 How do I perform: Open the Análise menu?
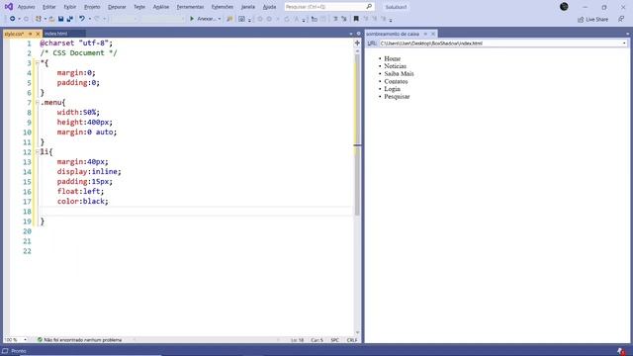click(161, 7)
